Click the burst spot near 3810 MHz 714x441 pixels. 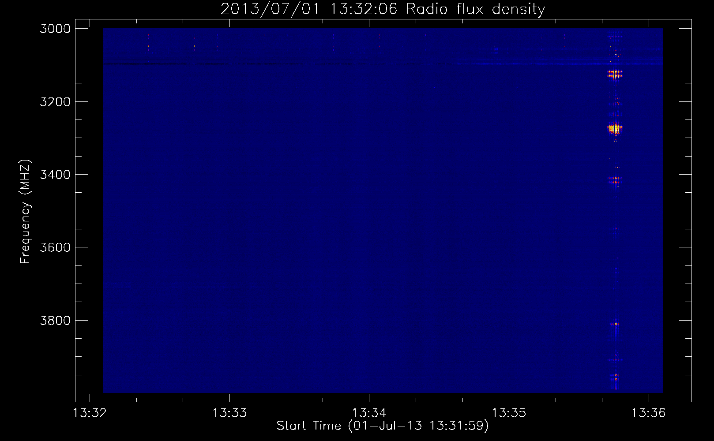tap(614, 324)
